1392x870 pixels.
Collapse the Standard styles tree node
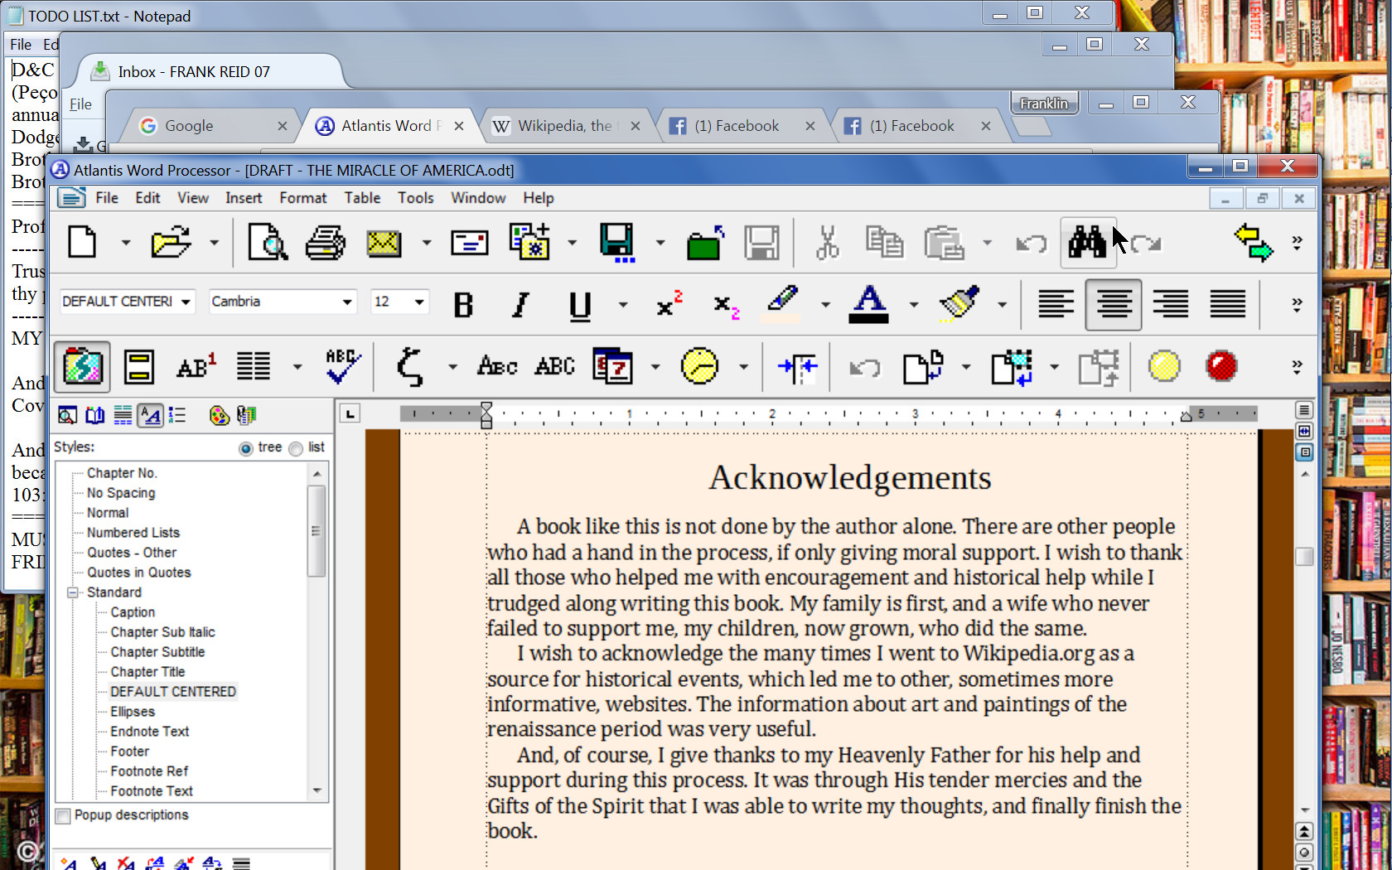(74, 592)
